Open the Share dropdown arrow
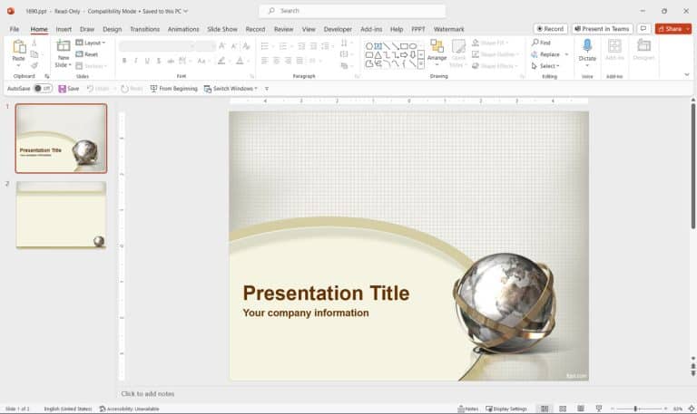 pyautogui.click(x=688, y=29)
